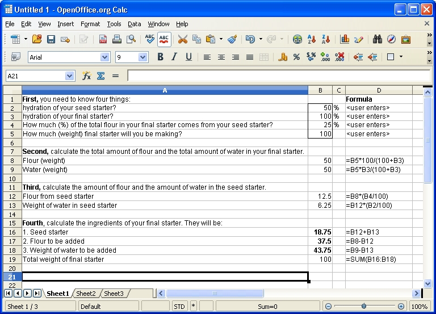The image size is (436, 314).
Task: Open the Format menu
Action: [x=90, y=24]
